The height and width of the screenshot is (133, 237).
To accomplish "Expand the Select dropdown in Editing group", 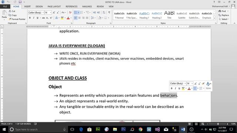I will coord(224,19).
